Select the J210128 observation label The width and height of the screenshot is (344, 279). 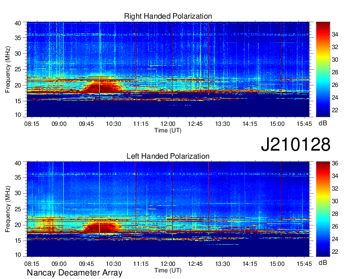coord(295,145)
